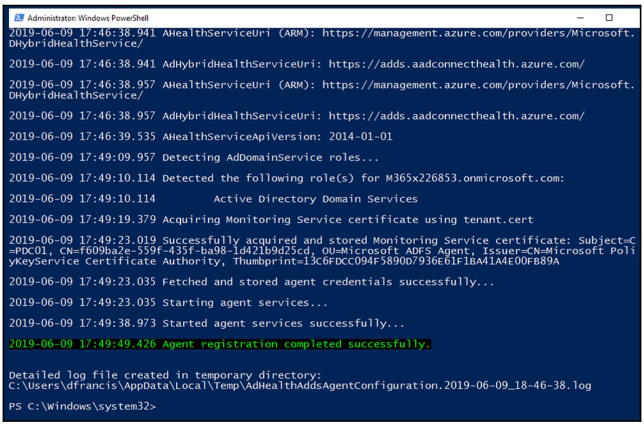Click the PS C:\Windows\system32> prompt line
644x424 pixels.
[83, 406]
